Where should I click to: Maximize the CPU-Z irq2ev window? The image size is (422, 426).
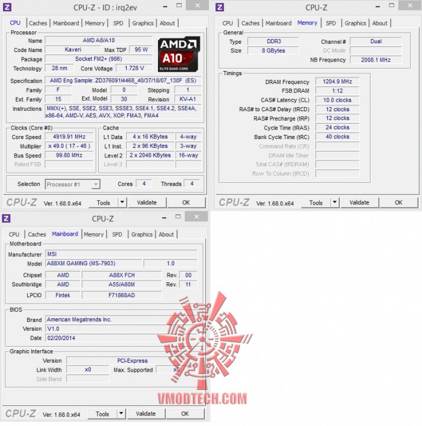(x=179, y=5)
